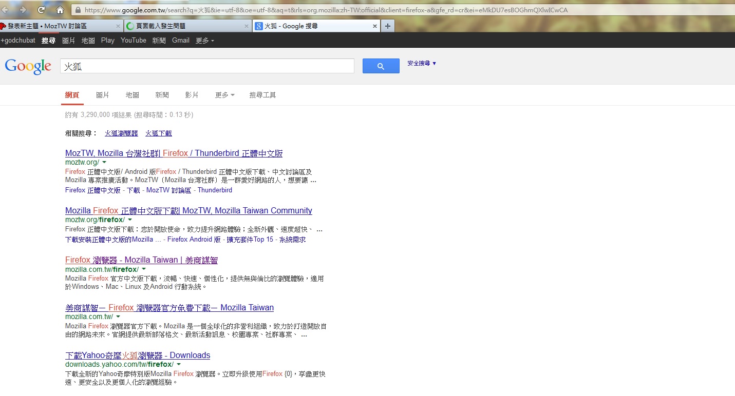This screenshot has height=396, width=735.
Task: Close the 頁面載入發生問題 tab
Action: click(x=247, y=26)
